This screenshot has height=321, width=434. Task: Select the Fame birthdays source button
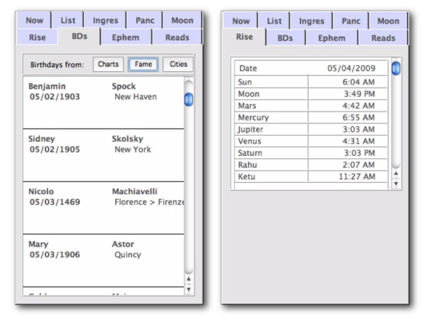[143, 64]
